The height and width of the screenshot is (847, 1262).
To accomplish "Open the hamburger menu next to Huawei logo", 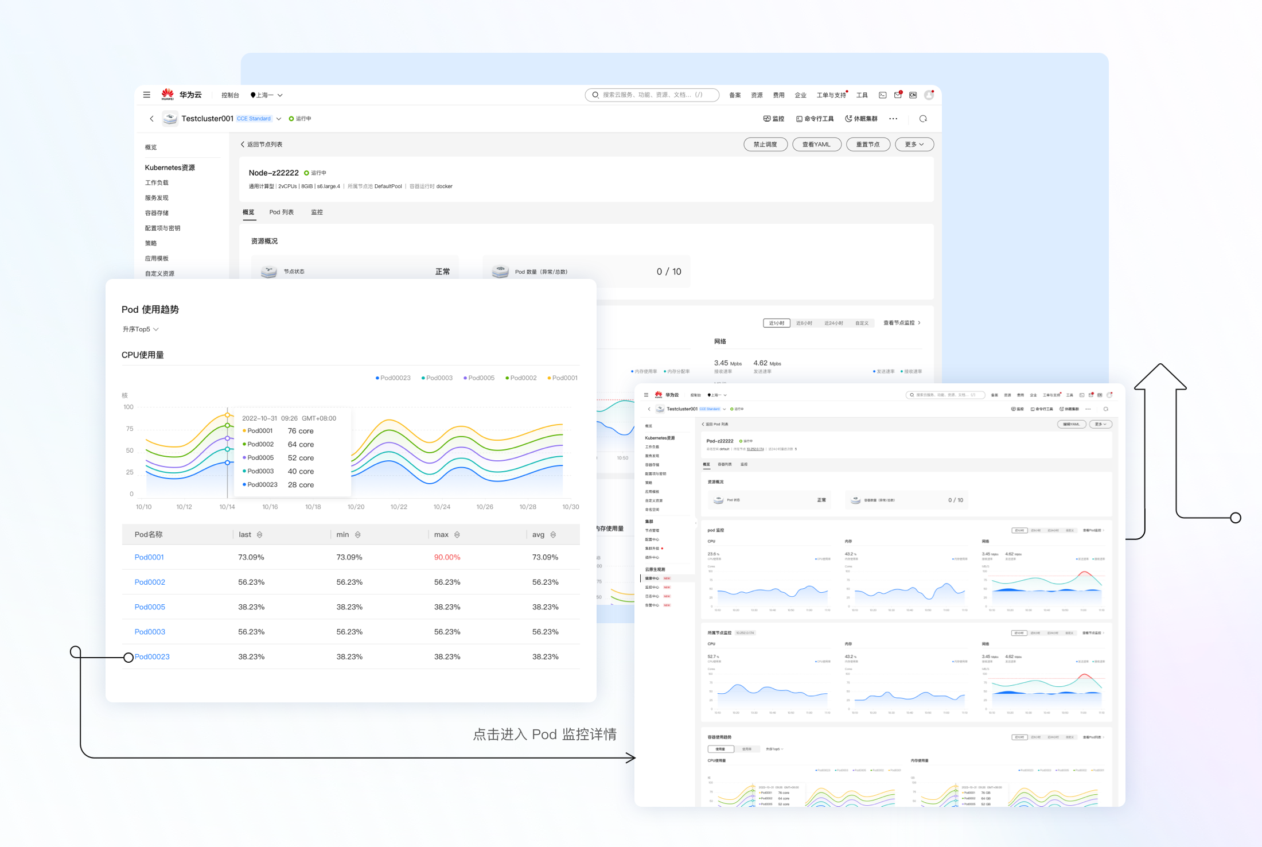I will point(147,95).
